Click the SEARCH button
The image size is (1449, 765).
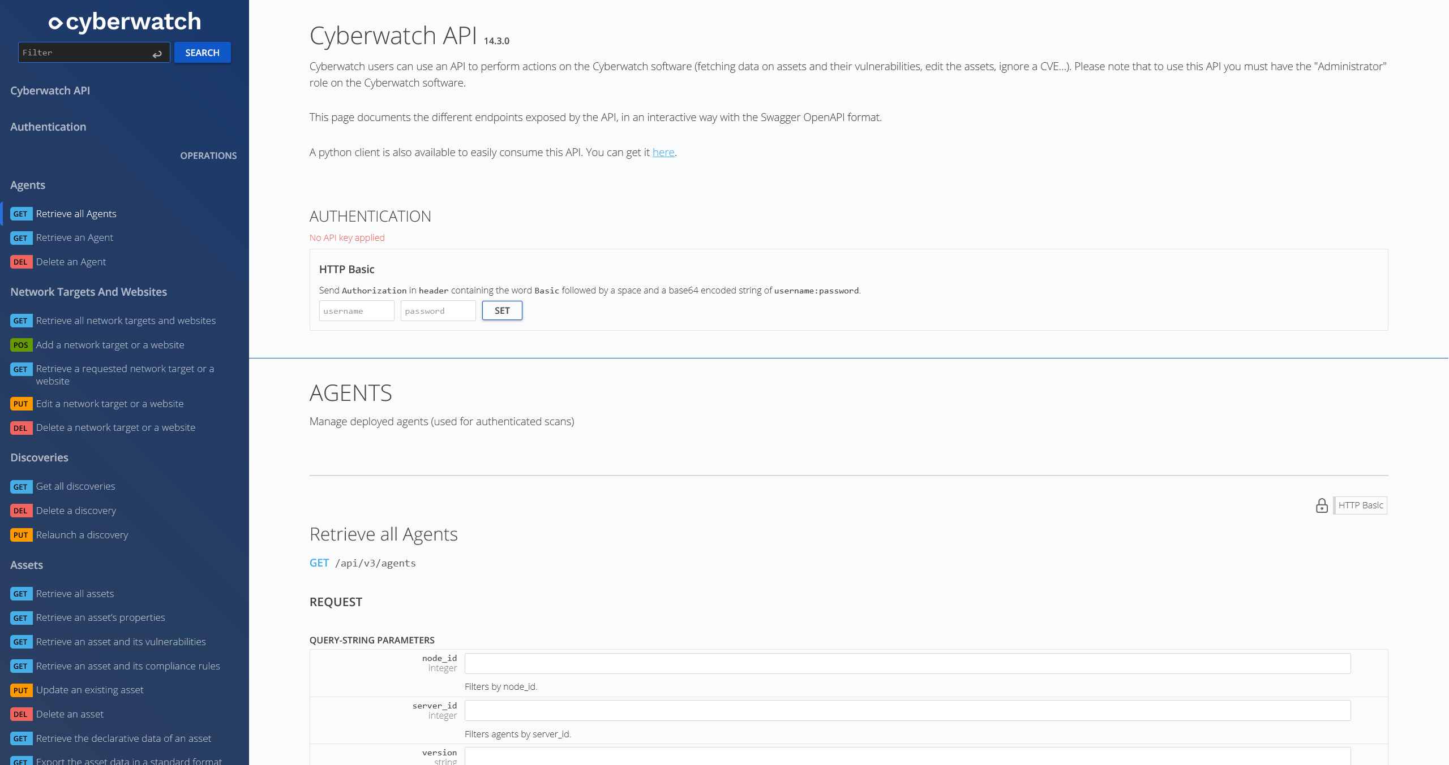(202, 53)
